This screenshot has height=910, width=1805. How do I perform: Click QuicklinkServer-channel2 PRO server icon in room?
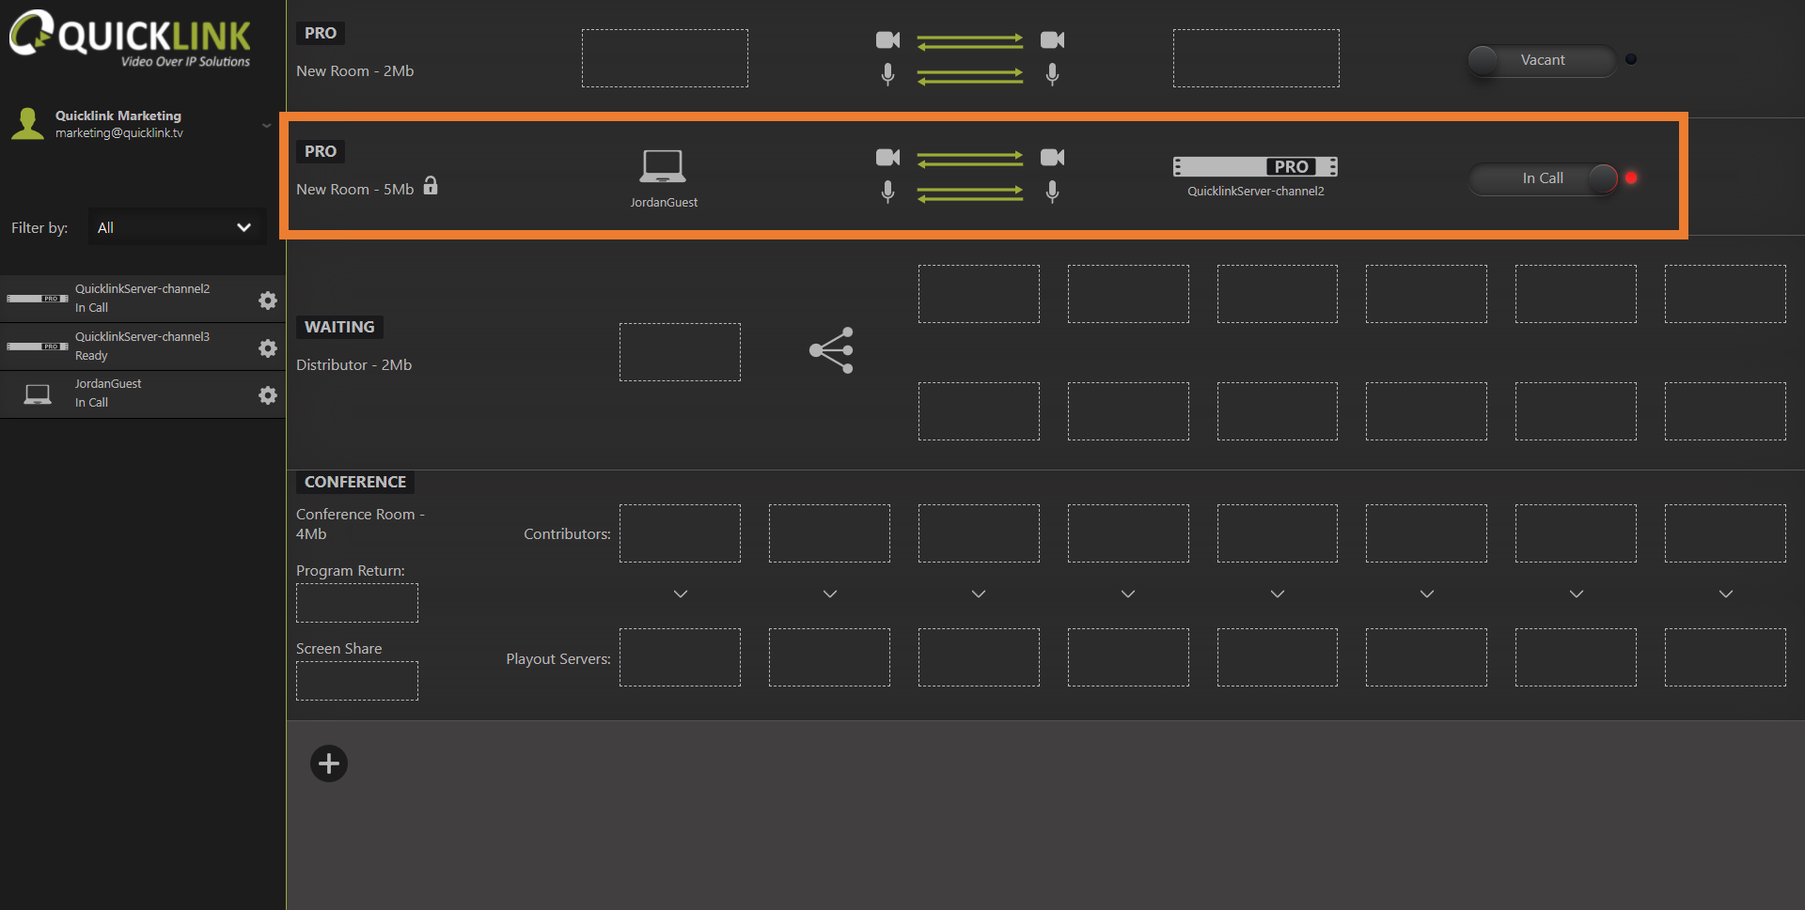point(1255,166)
